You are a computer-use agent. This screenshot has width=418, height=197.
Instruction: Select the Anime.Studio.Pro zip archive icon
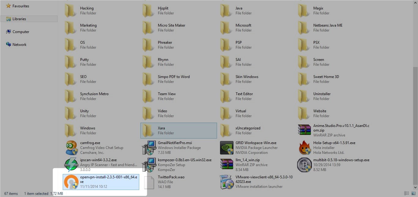(304, 130)
